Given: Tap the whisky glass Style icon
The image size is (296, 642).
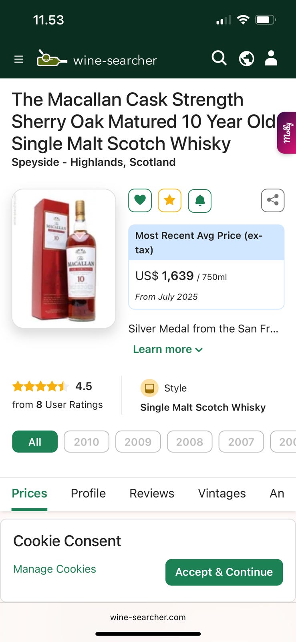Looking at the screenshot, I should click(x=149, y=388).
